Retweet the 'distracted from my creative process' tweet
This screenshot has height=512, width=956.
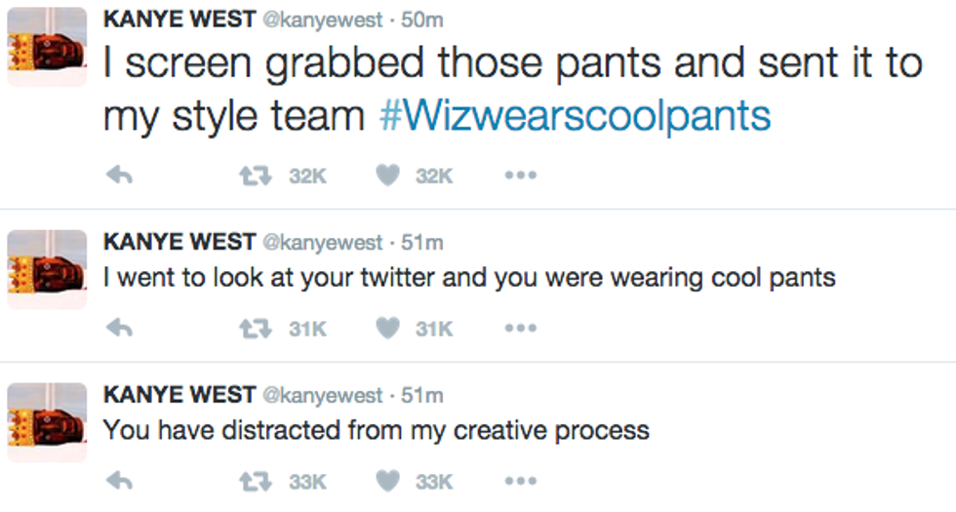click(x=256, y=481)
